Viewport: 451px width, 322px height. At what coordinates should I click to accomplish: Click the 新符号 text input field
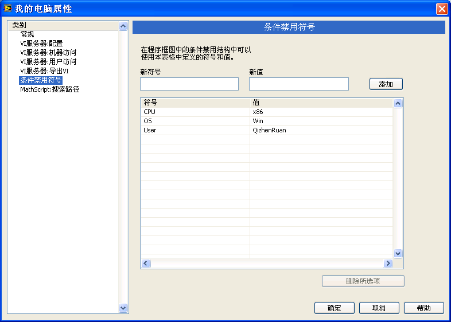[x=189, y=84]
